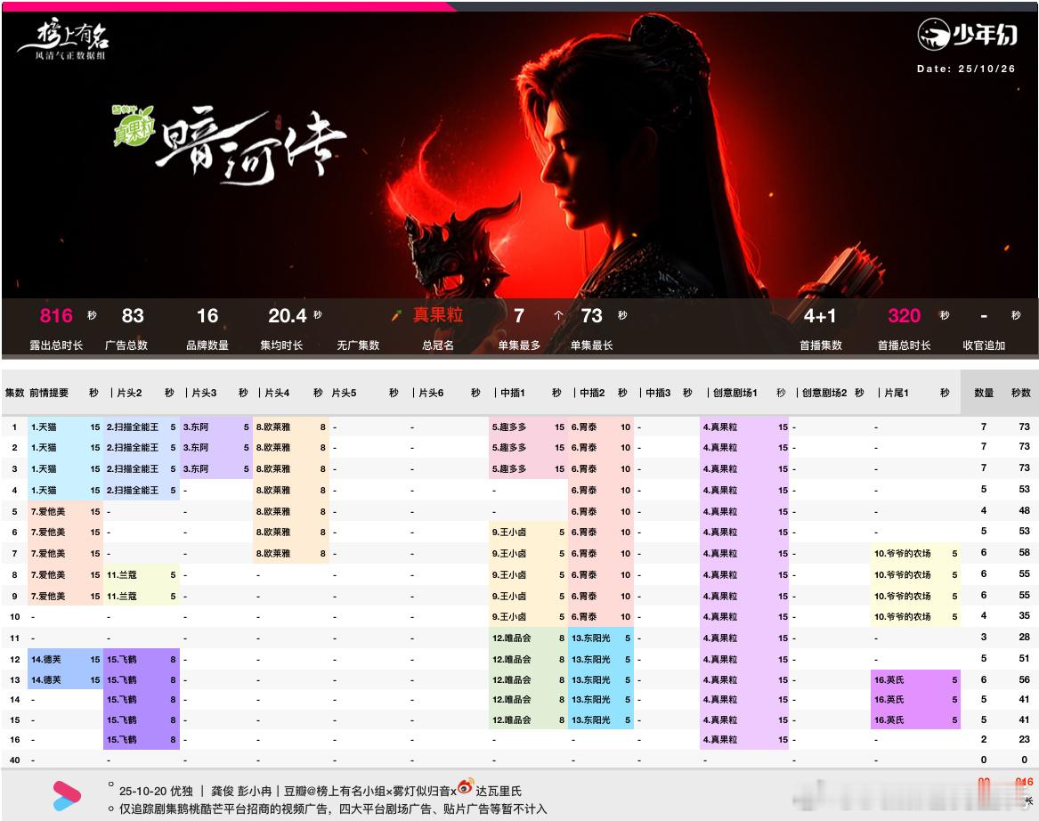Click 14.德芙 cell in episode 12 row

pyautogui.click(x=65, y=659)
